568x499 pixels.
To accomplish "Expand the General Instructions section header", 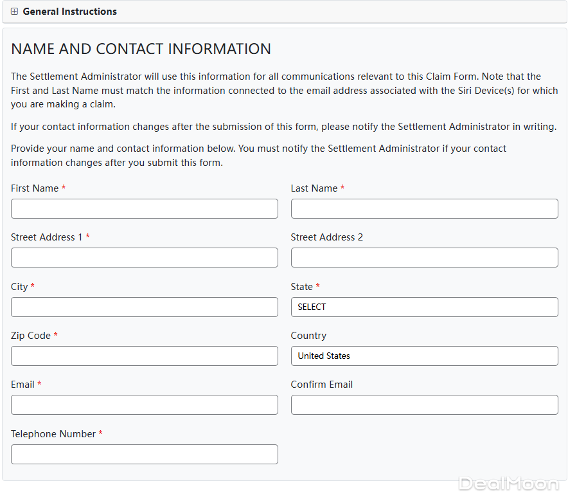I will coord(69,12).
